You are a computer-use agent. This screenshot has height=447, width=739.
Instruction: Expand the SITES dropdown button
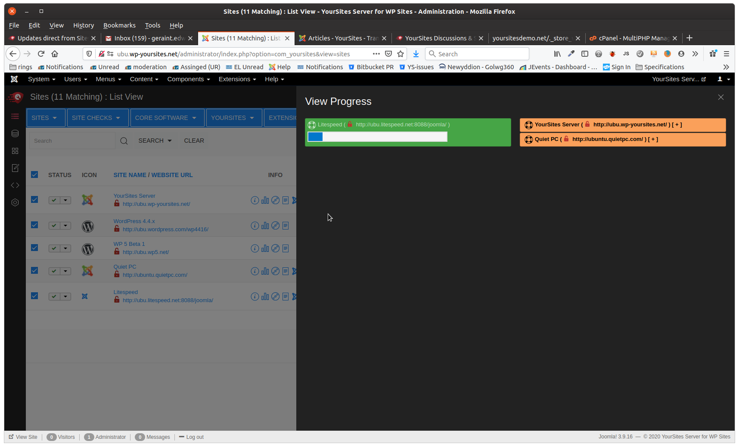coord(46,118)
